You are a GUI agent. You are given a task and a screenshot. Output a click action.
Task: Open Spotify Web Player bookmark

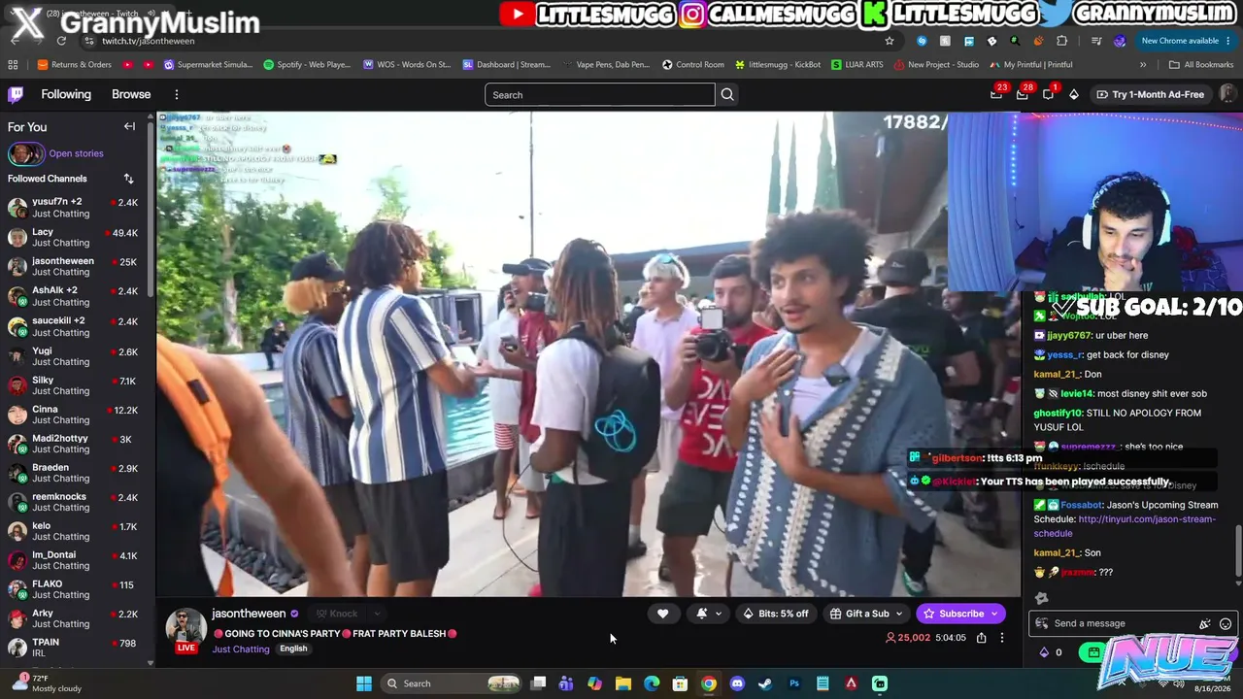point(307,65)
